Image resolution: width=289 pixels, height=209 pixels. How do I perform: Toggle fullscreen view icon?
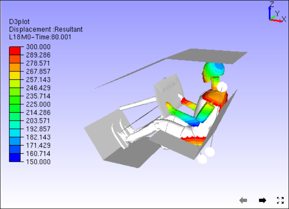(x=281, y=200)
